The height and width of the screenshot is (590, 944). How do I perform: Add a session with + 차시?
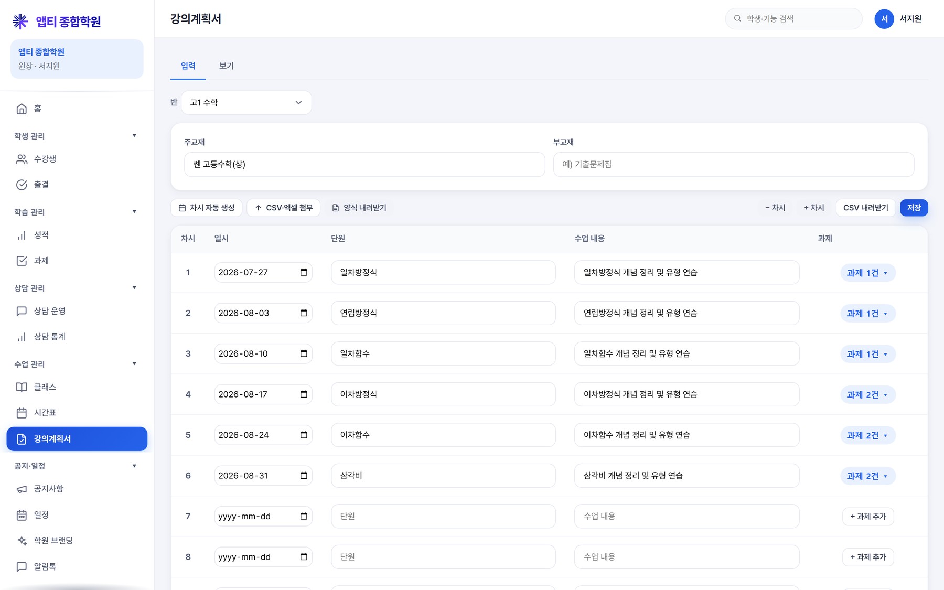point(814,208)
